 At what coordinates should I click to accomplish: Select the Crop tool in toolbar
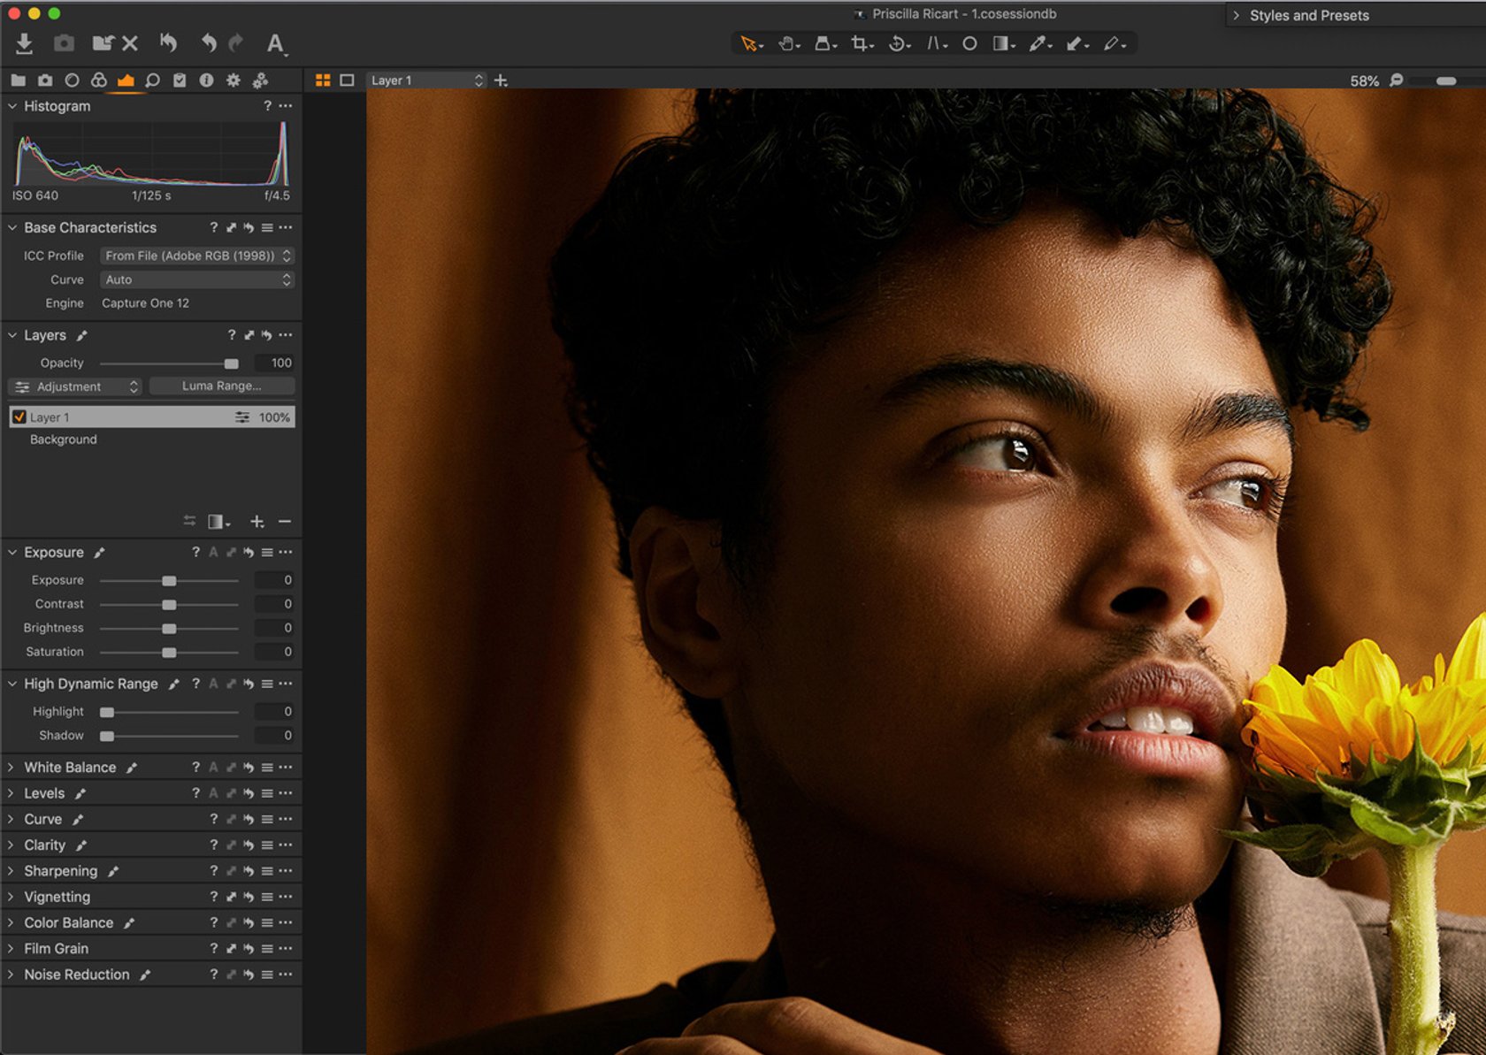coord(859,43)
